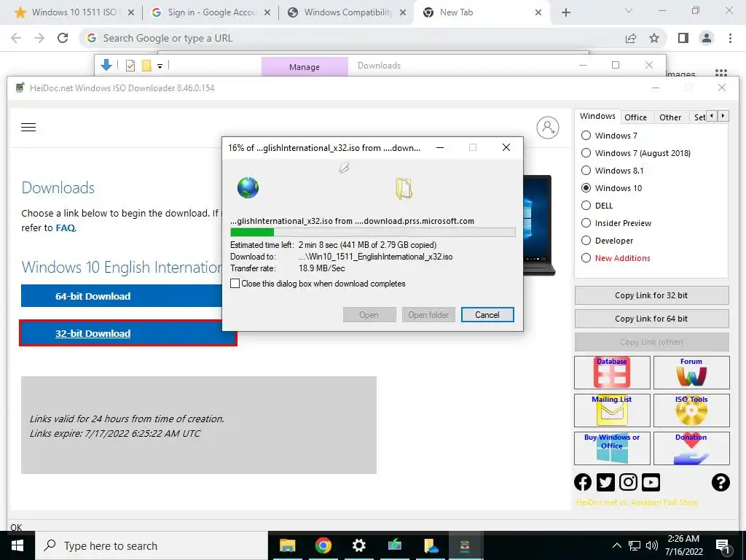746x560 pixels.
Task: Open Chrome from the taskbar
Action: [x=323, y=545]
